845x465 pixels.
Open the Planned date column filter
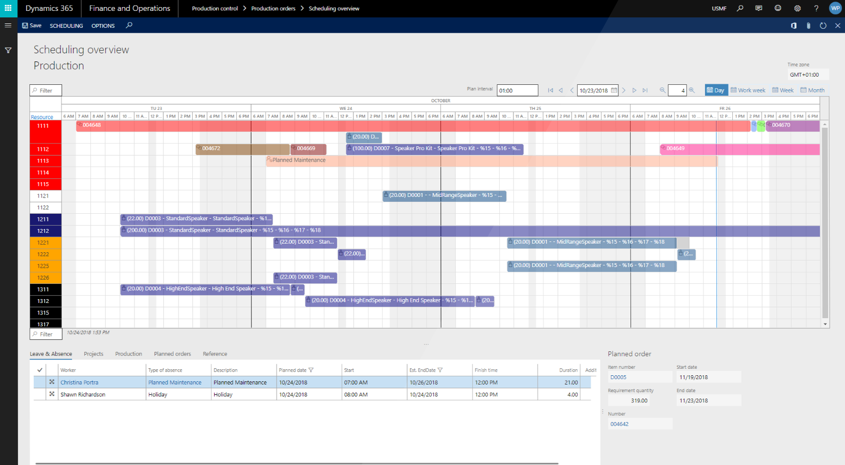click(x=311, y=370)
